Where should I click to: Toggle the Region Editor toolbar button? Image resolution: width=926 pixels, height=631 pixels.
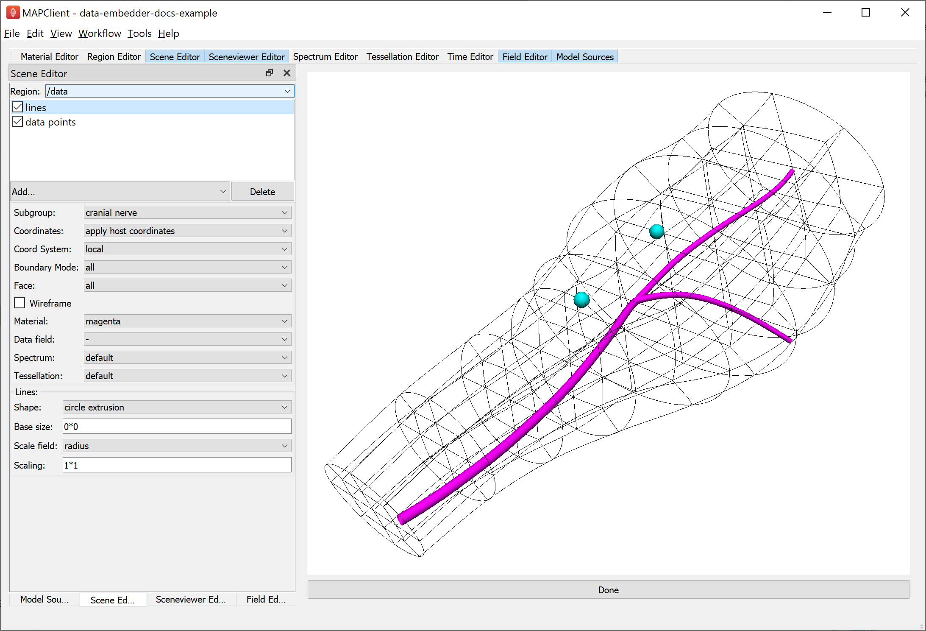114,57
